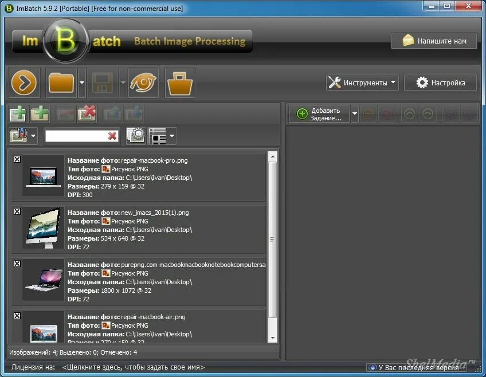
Task: Click dimensions 534 x 648 @ 32
Action: pos(123,238)
